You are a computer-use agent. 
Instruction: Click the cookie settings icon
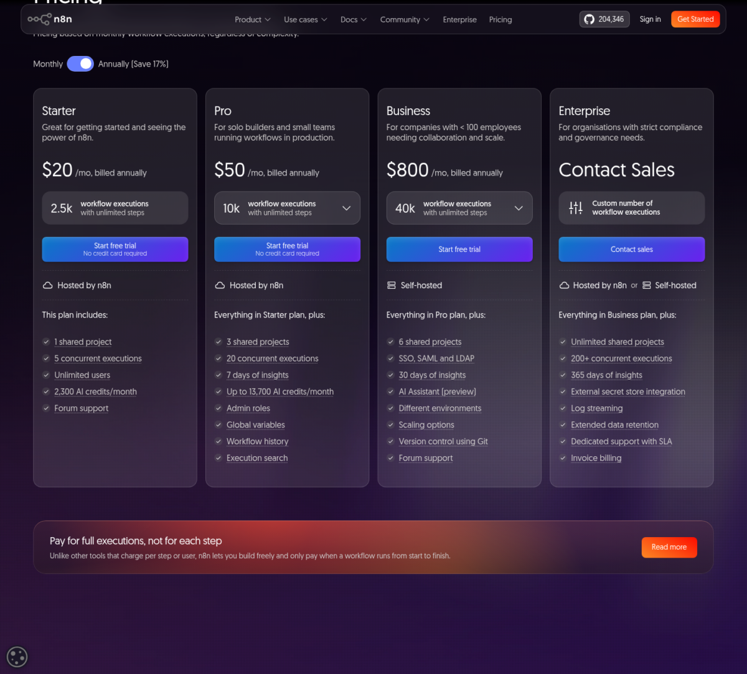pos(17,656)
